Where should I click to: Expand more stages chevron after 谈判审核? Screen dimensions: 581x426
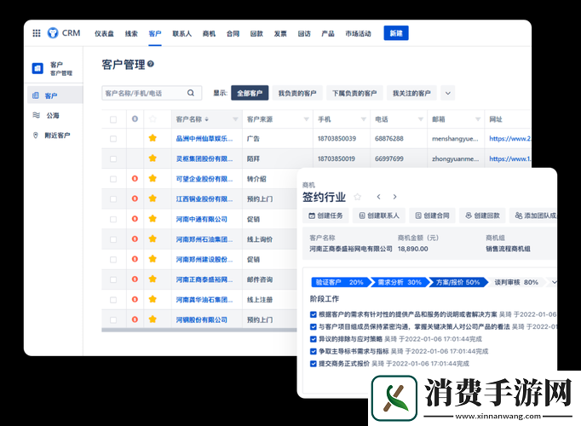pyautogui.click(x=554, y=282)
